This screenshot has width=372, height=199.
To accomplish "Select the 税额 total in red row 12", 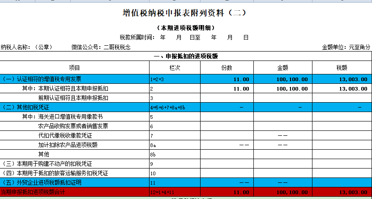I will [x=342, y=192].
